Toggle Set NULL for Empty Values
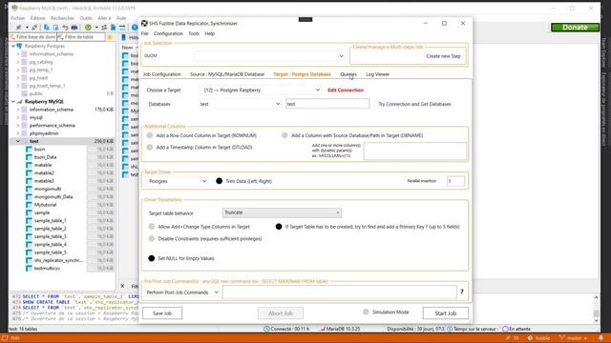 pos(152,258)
